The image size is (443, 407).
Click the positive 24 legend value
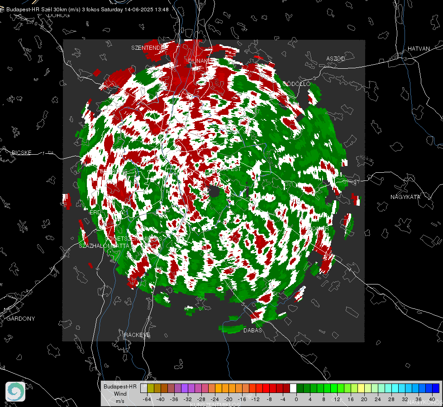click(378, 399)
